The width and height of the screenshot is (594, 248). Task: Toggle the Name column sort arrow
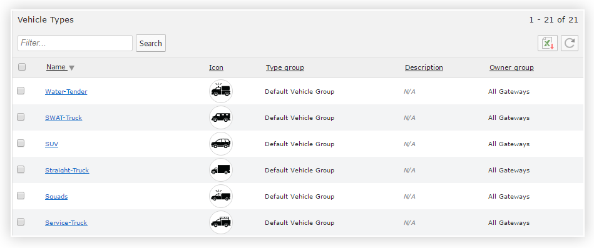tap(71, 67)
